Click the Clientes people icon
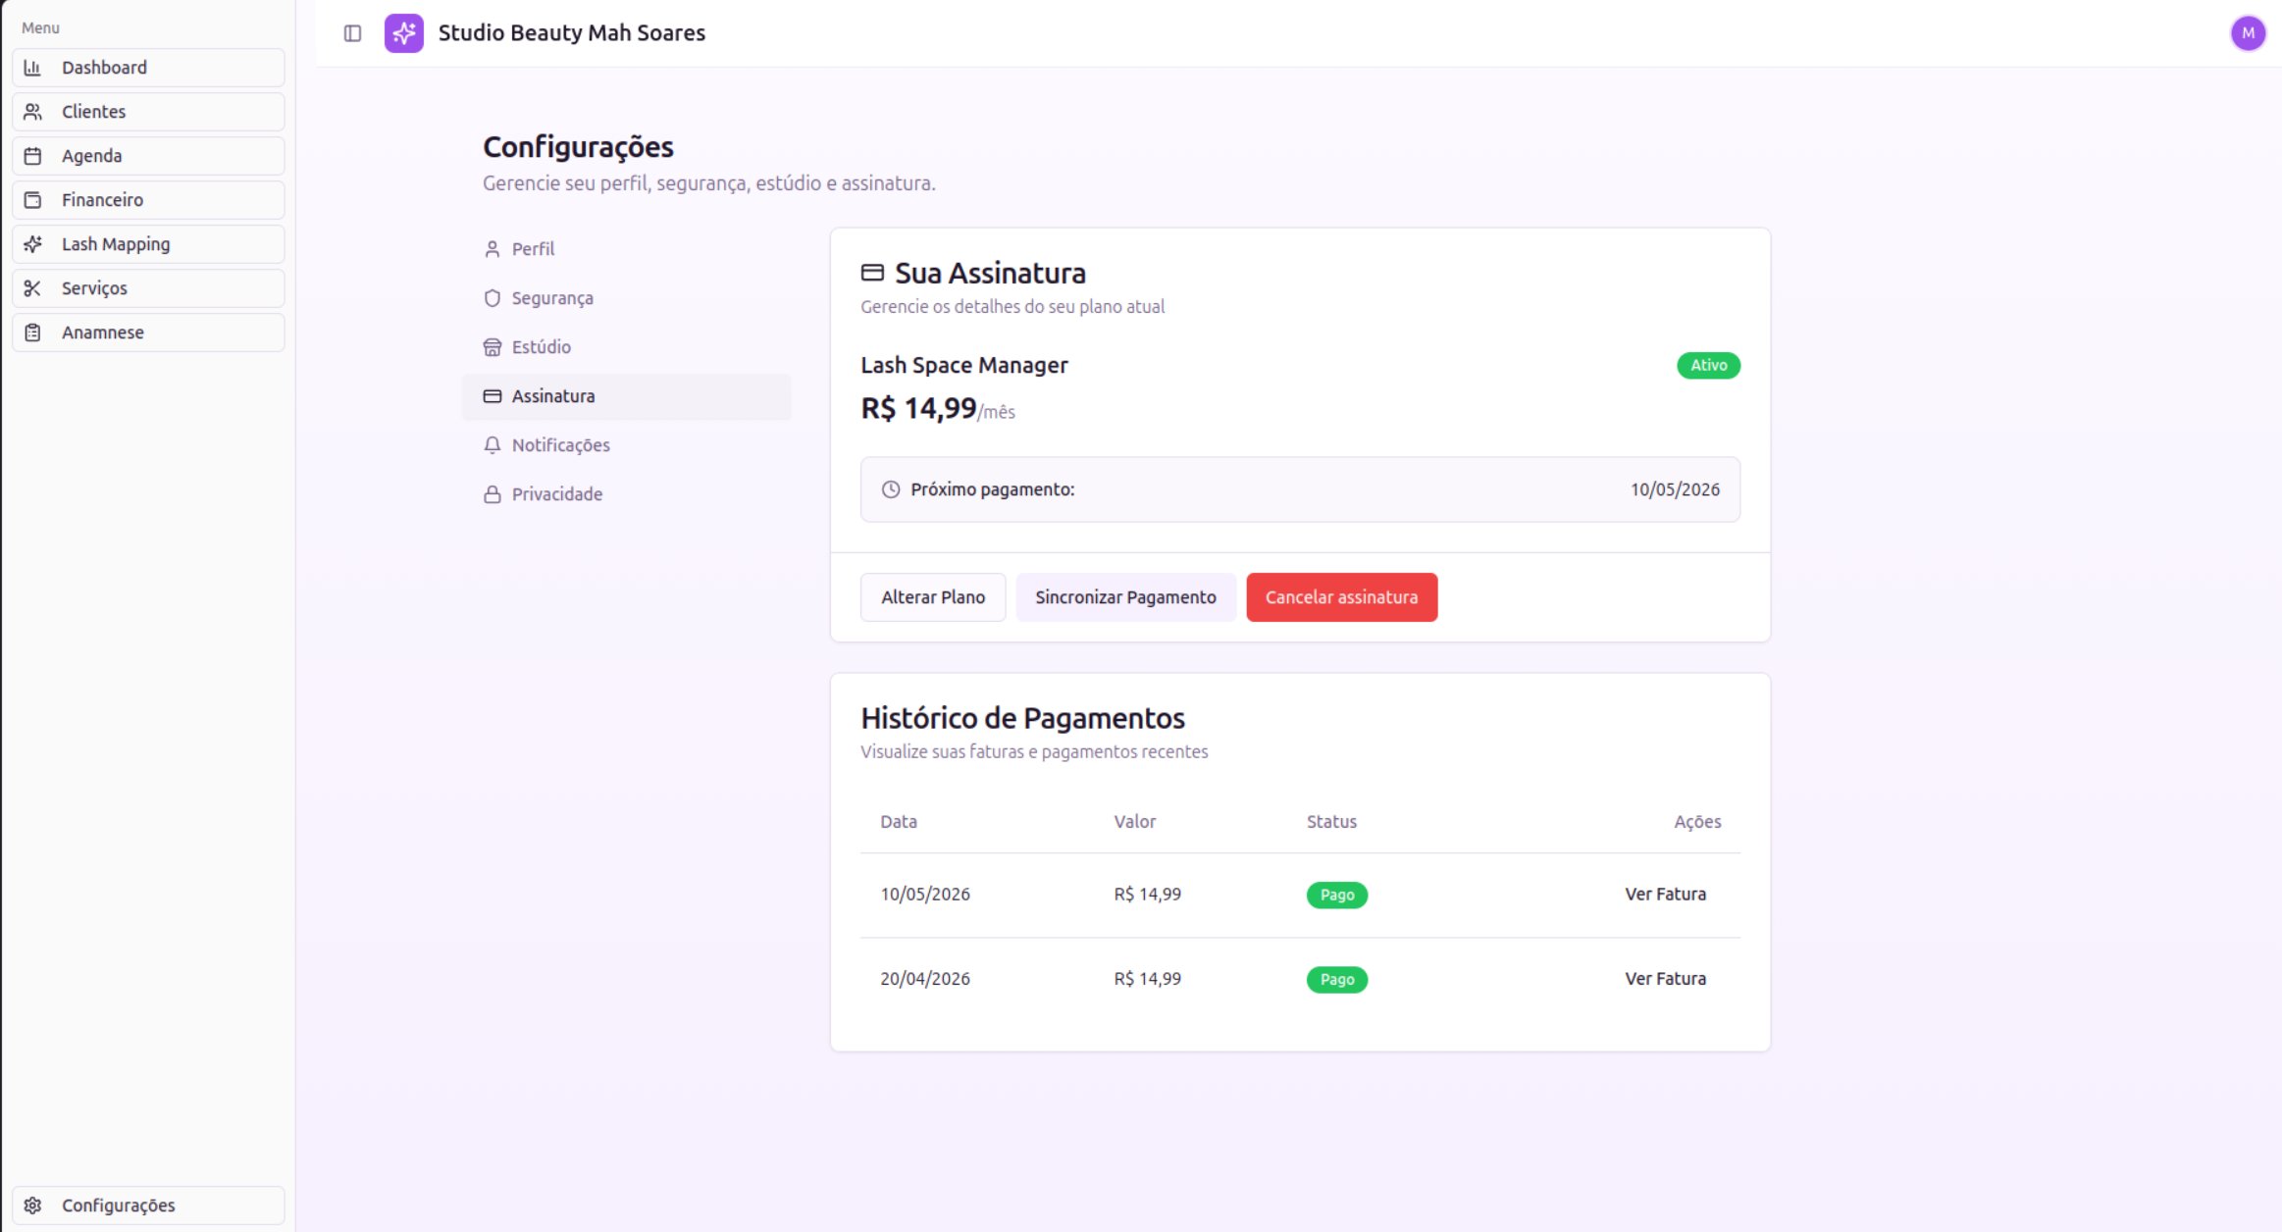The width and height of the screenshot is (2282, 1232). point(32,112)
